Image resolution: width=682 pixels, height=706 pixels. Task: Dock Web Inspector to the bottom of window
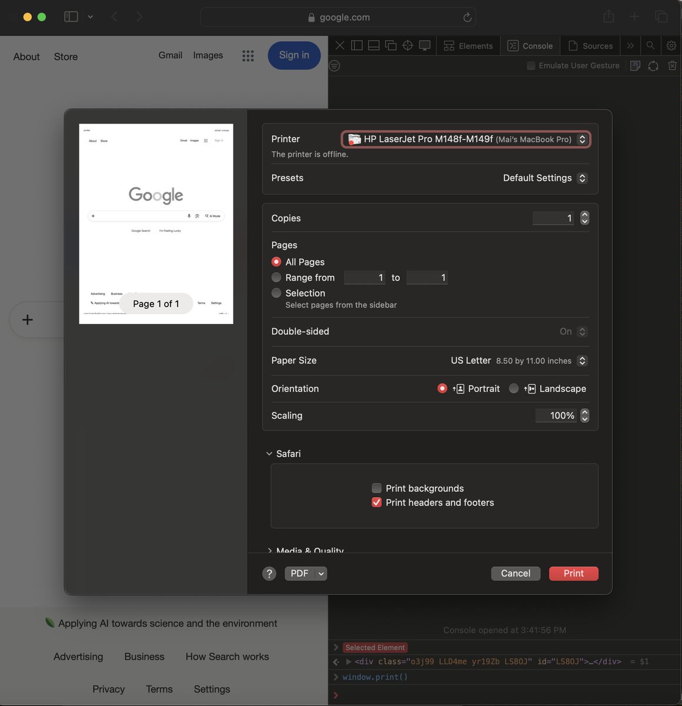[x=373, y=45]
